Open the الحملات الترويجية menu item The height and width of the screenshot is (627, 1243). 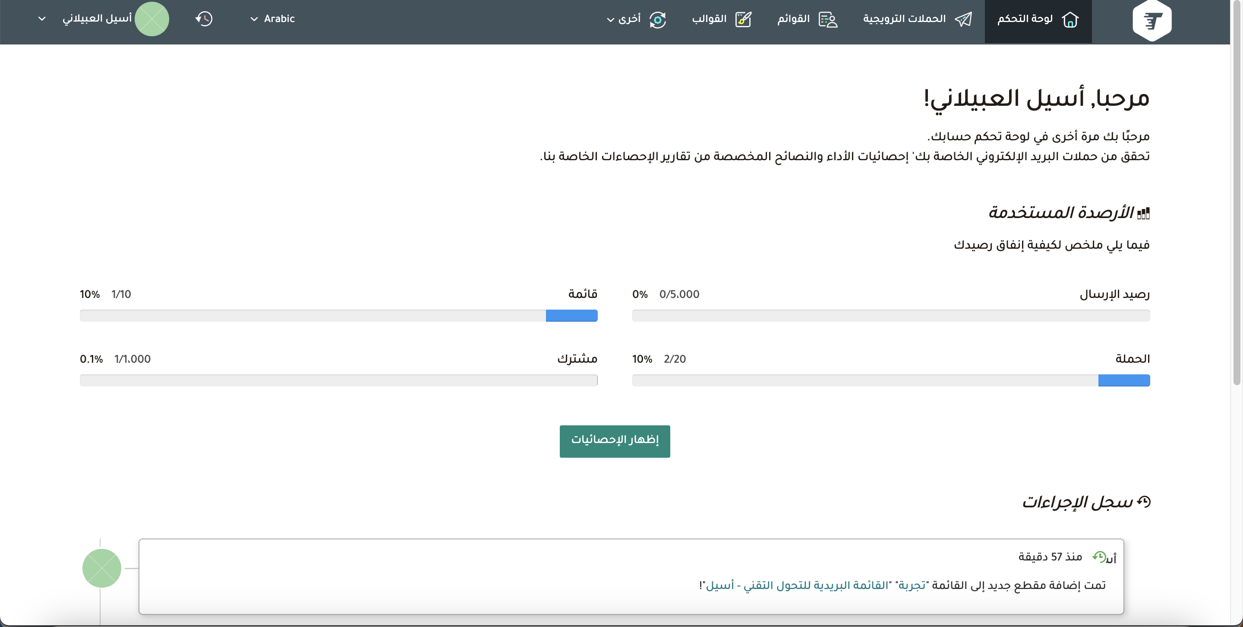coord(904,19)
